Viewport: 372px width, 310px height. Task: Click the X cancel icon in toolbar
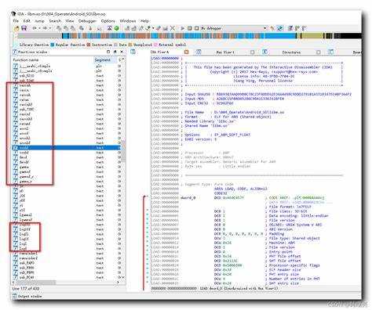[x=173, y=28]
